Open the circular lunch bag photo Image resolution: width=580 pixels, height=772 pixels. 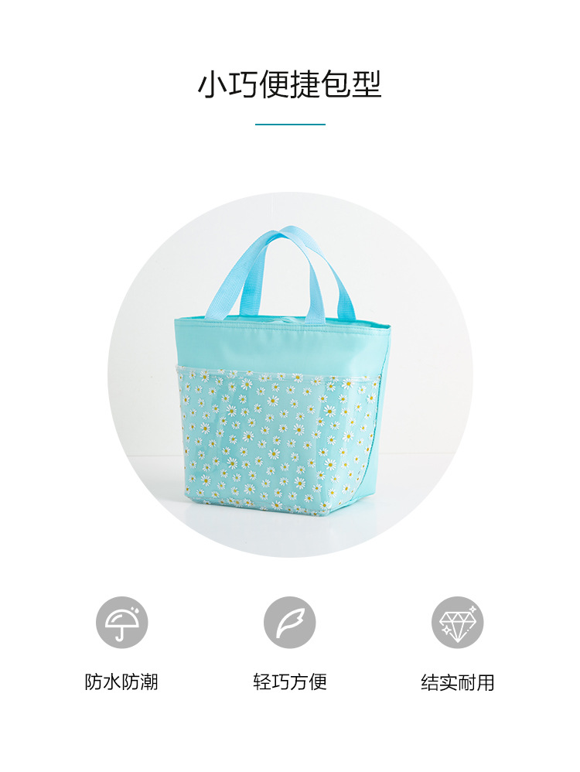tap(290, 374)
